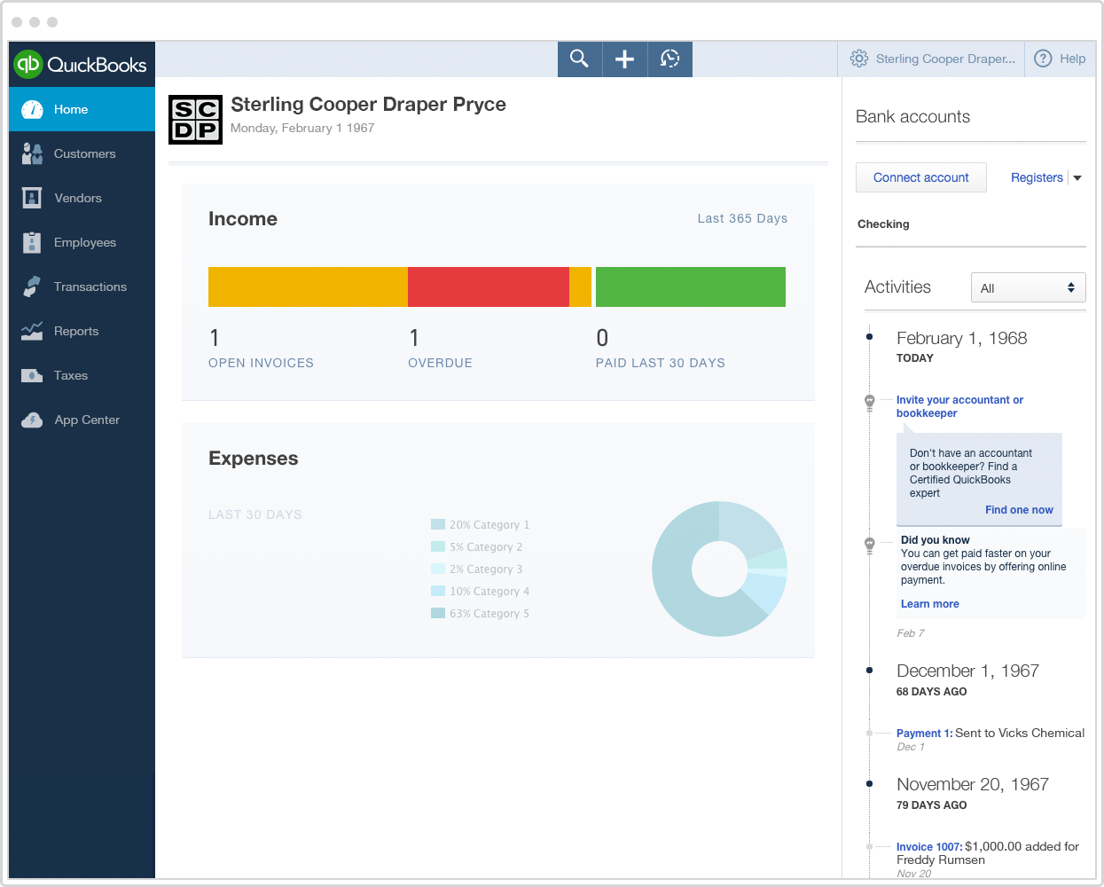Click the Find one now link

coord(1019,510)
